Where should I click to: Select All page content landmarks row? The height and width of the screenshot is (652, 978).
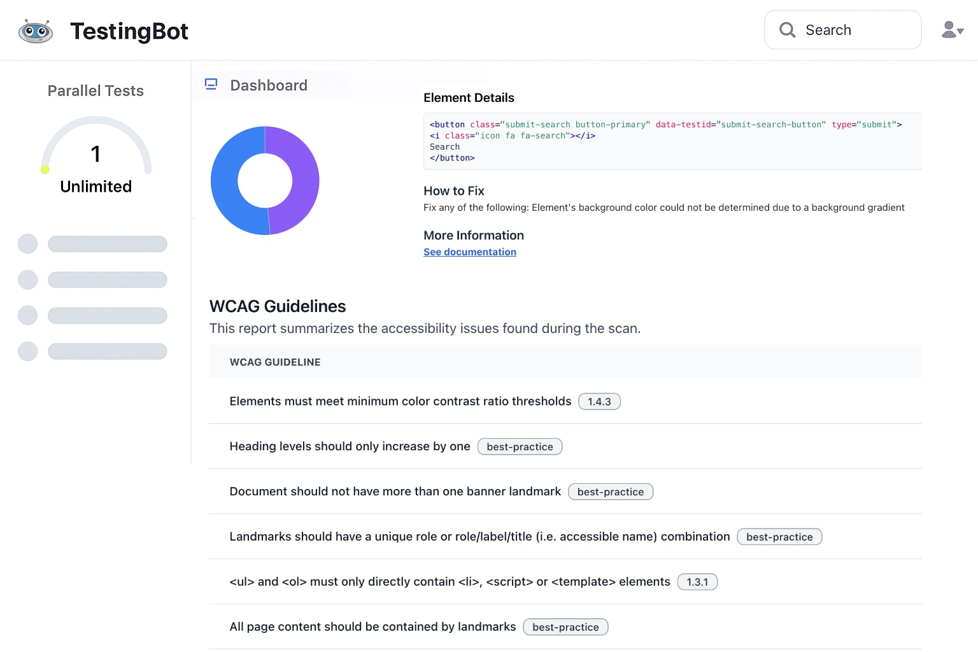coord(565,627)
